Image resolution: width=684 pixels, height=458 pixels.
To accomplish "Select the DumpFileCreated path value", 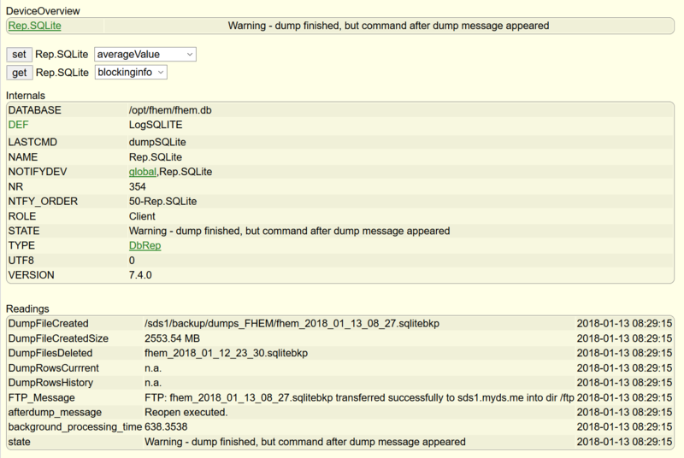I will click(x=292, y=324).
